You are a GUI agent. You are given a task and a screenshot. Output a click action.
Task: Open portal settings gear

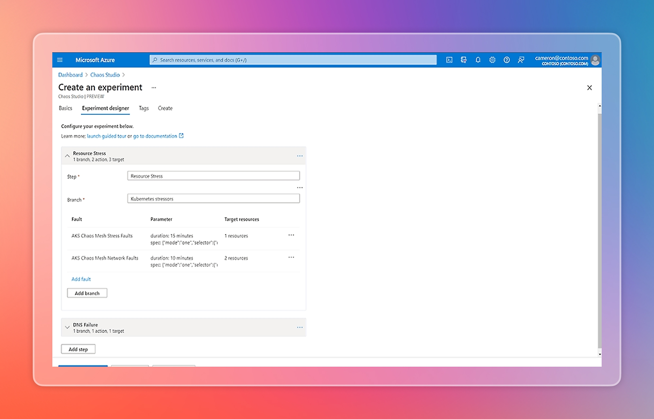[492, 60]
